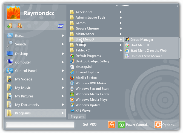The image size is (183, 133).
Task: Click the Windows Media Player icon
Action: [72, 100]
